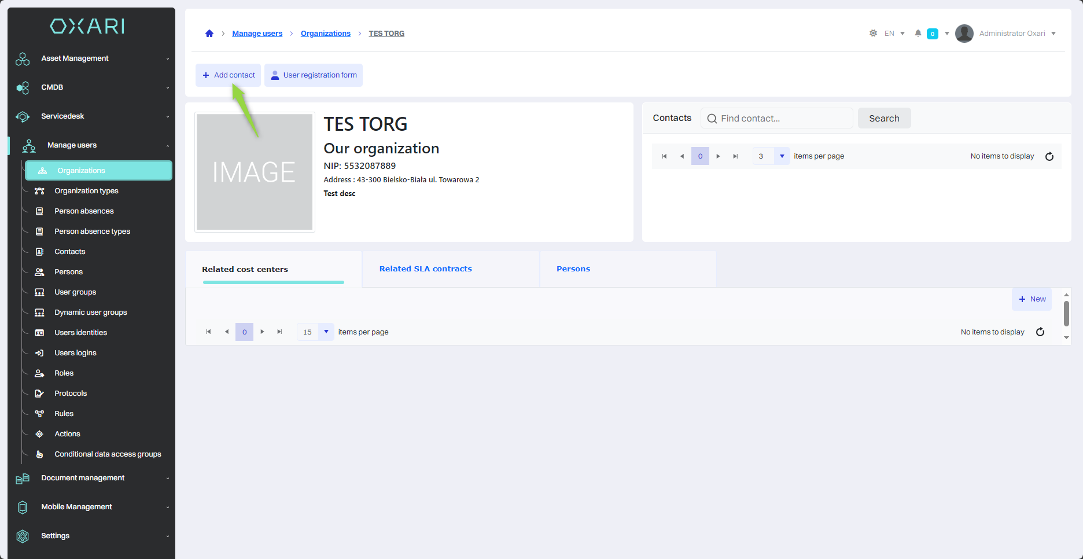Image resolution: width=1083 pixels, height=559 pixels.
Task: Open the User registration form
Action: point(314,75)
